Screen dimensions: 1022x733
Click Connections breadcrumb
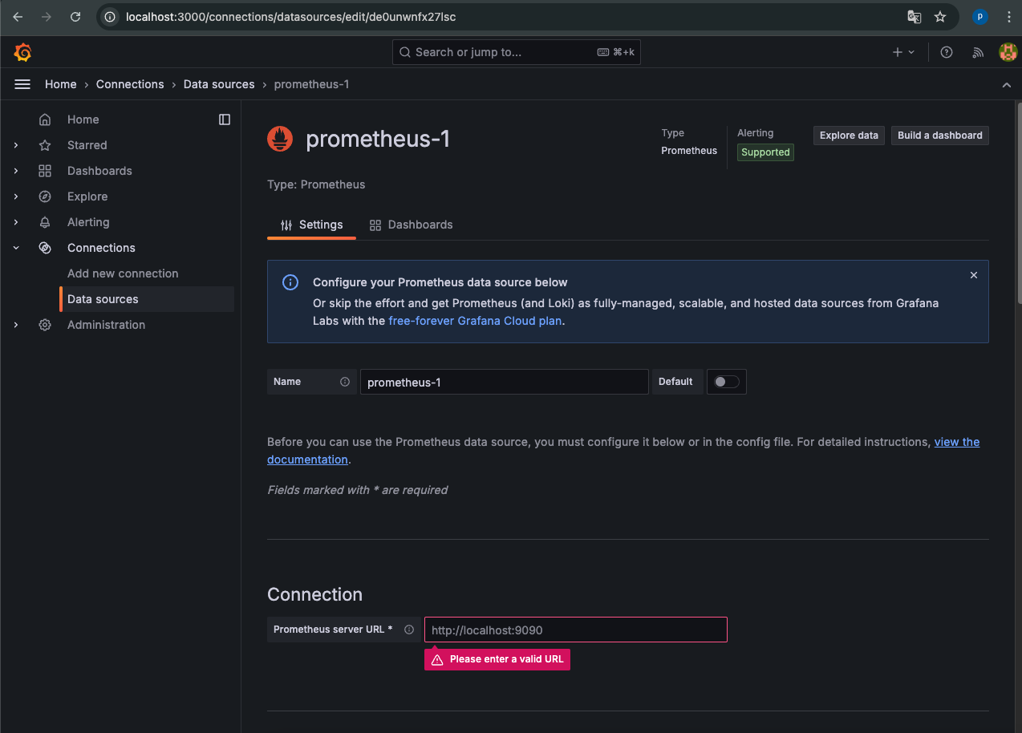130,84
